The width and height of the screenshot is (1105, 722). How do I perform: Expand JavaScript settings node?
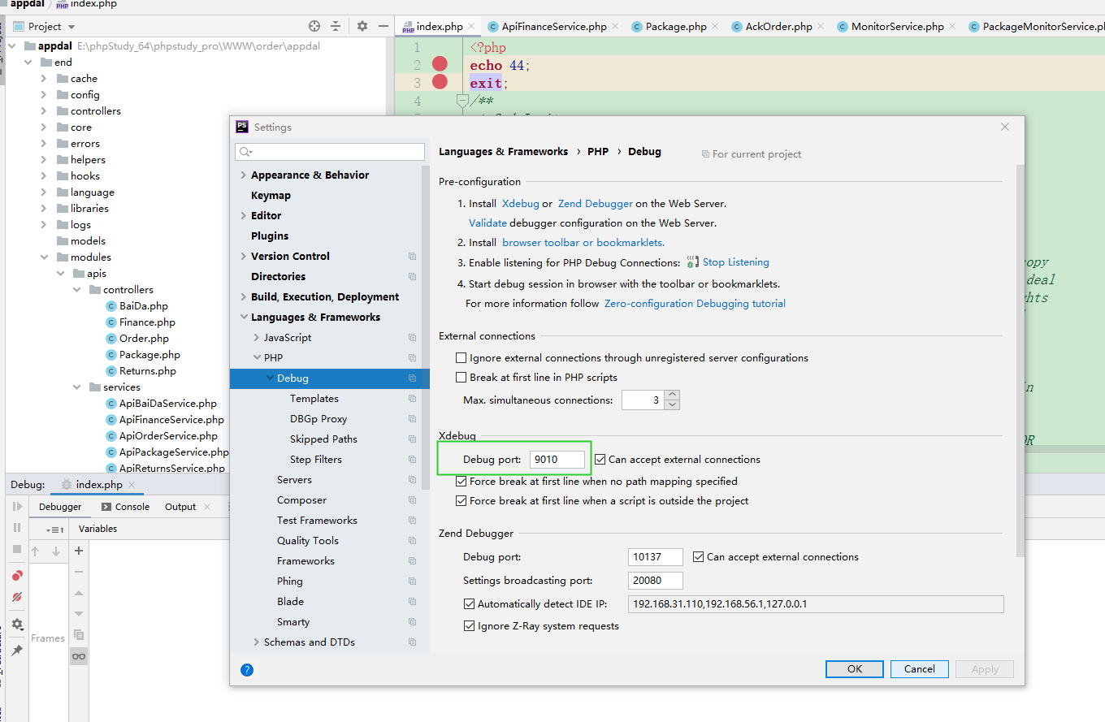point(257,338)
